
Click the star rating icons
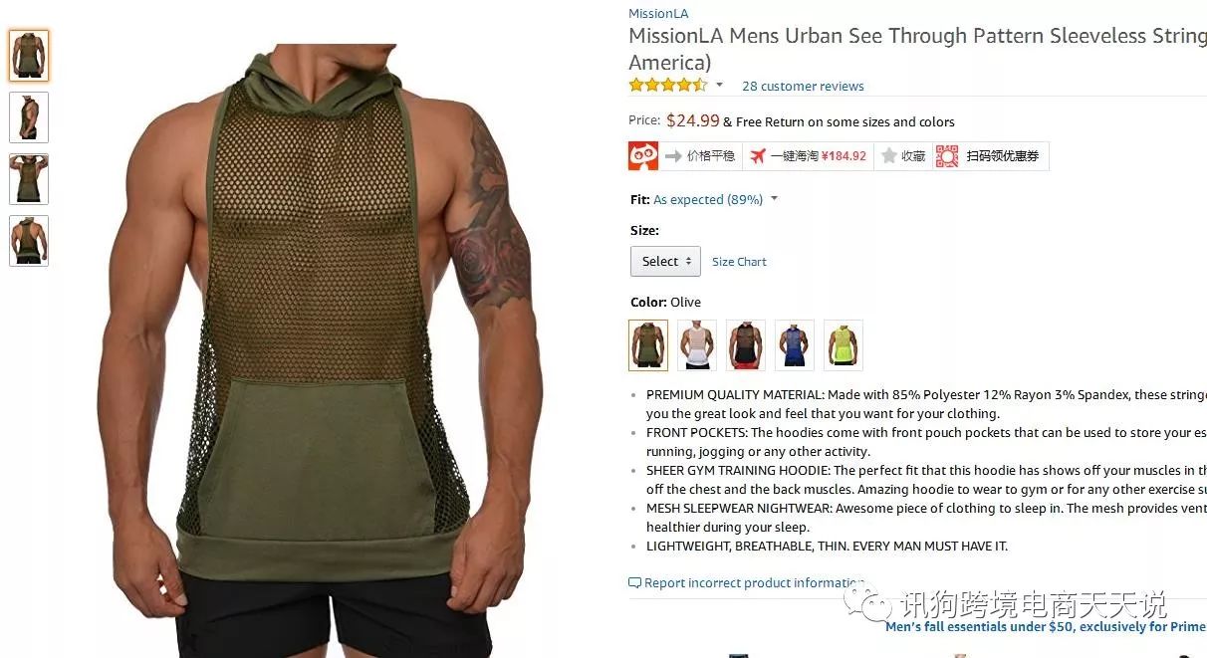[668, 86]
